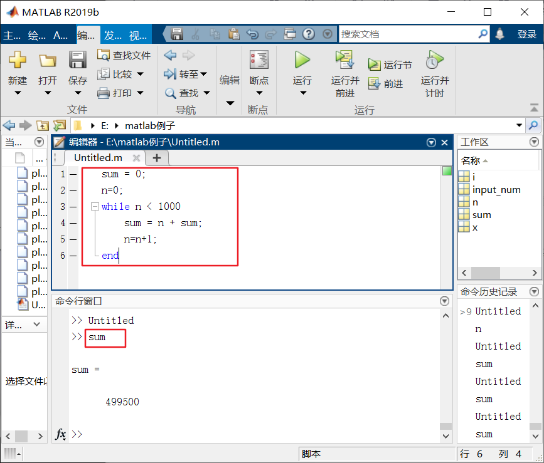Screen dimensions: 544x463
Task: Switch to the Home (主...) ribbon tab
Action: (12, 35)
